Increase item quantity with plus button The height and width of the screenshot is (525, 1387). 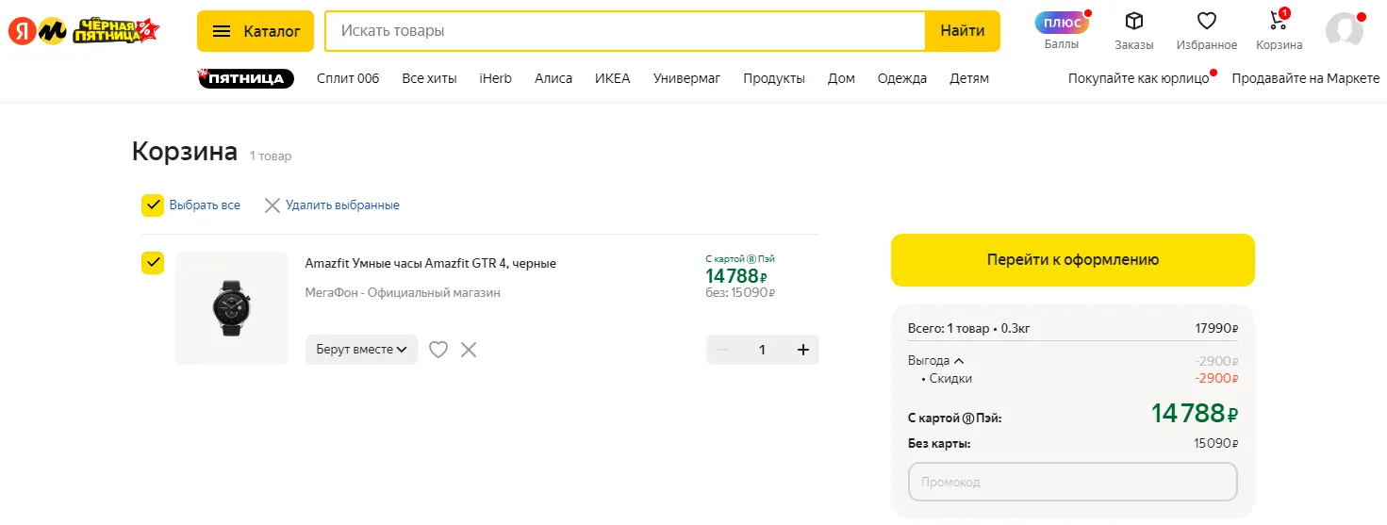tap(803, 350)
